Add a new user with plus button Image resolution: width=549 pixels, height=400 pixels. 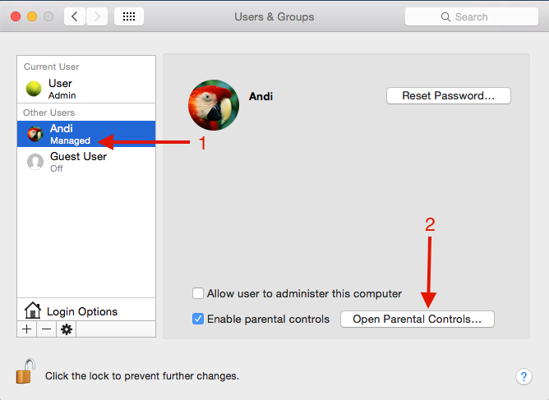coord(27,329)
